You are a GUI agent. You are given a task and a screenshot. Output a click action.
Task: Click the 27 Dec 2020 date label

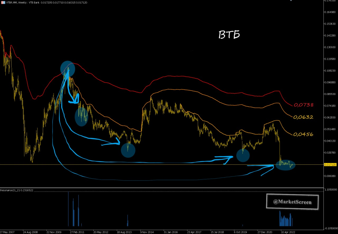pyautogui.click(x=265, y=232)
